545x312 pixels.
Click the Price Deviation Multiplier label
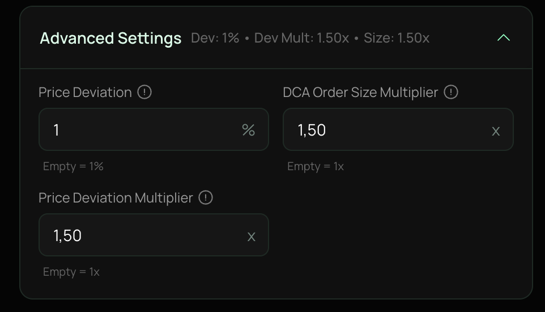pyautogui.click(x=116, y=198)
